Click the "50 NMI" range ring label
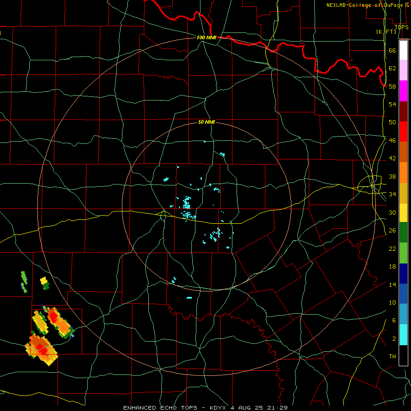The image size is (411, 411). [x=206, y=122]
